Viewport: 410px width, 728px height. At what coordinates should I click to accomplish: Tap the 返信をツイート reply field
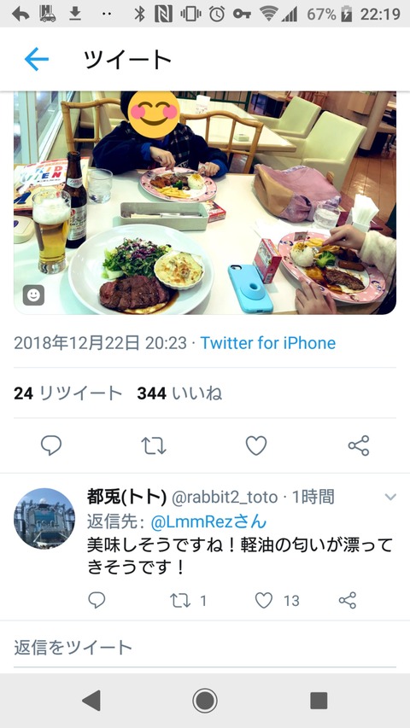point(205,647)
